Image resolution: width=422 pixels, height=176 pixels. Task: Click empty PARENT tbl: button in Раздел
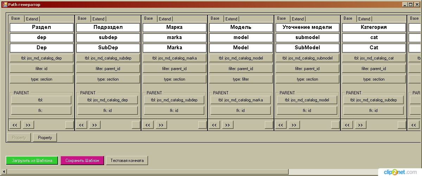pyautogui.click(x=41, y=100)
